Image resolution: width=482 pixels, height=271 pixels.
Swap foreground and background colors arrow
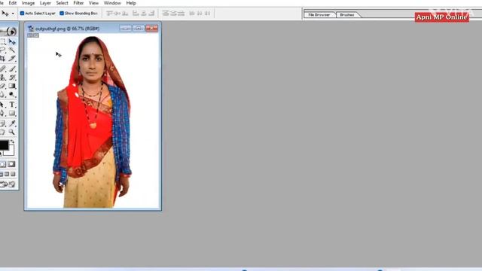click(x=12, y=142)
